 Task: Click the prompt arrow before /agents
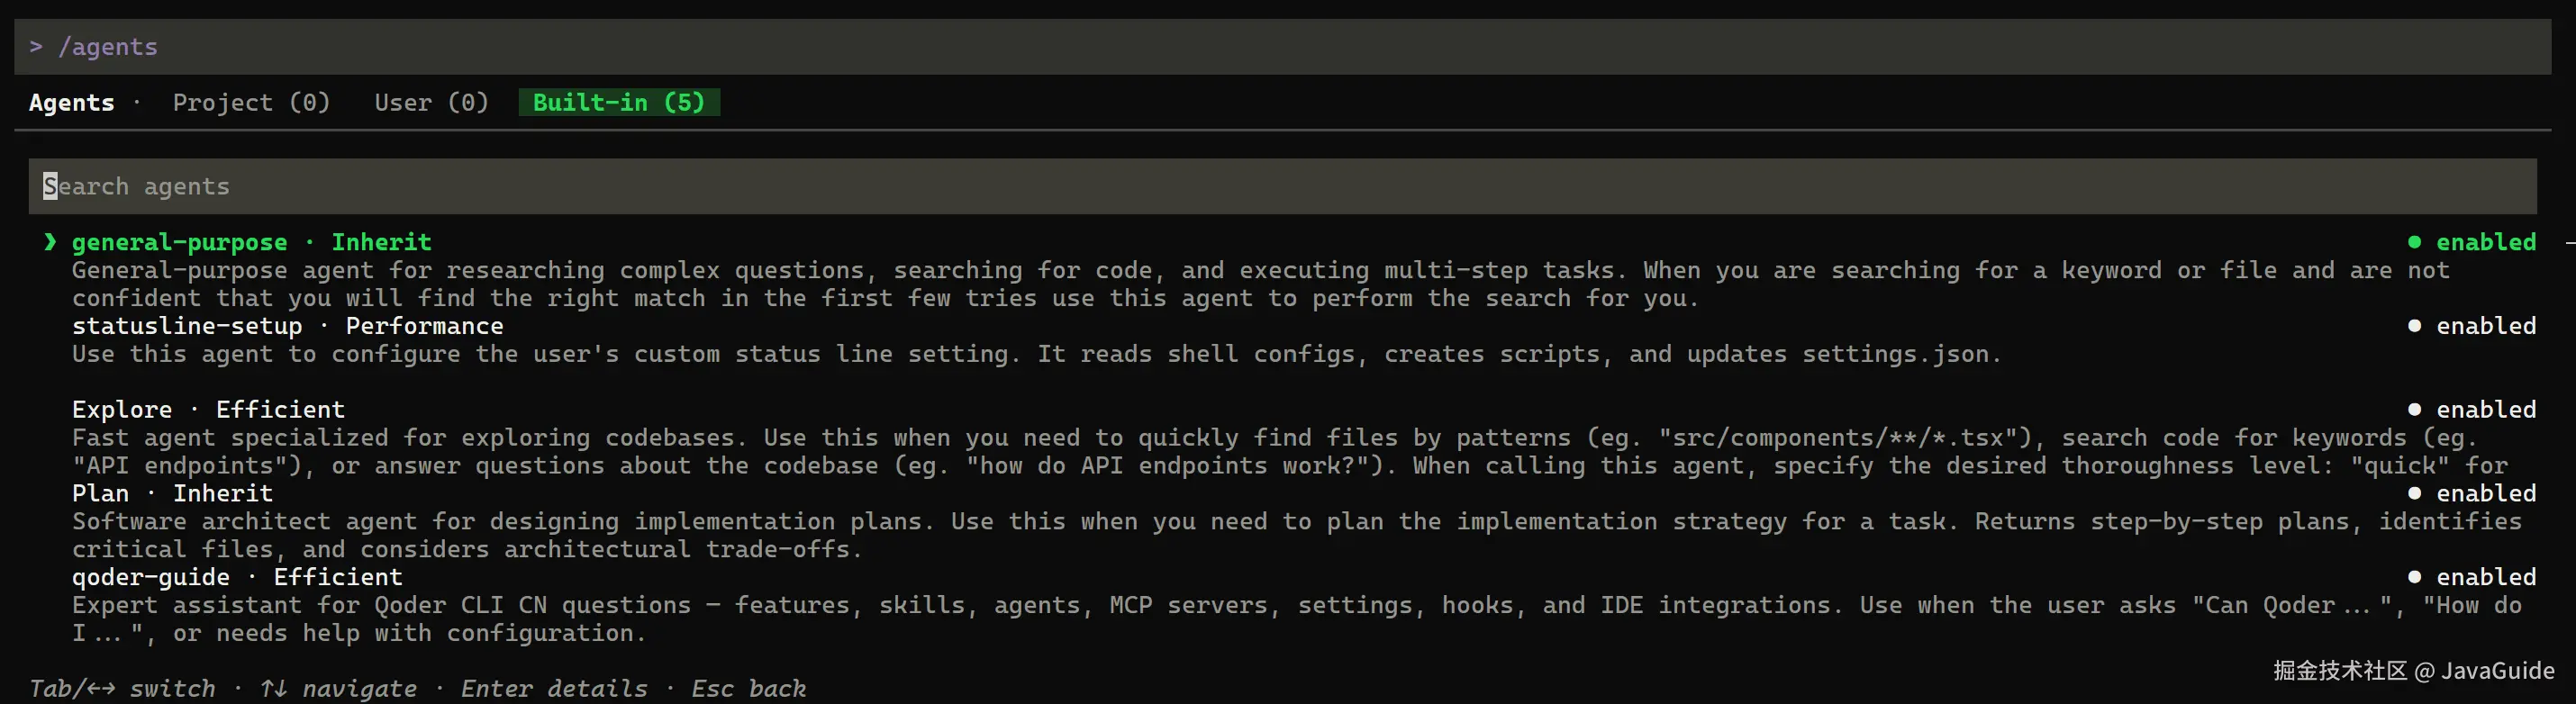click(36, 46)
